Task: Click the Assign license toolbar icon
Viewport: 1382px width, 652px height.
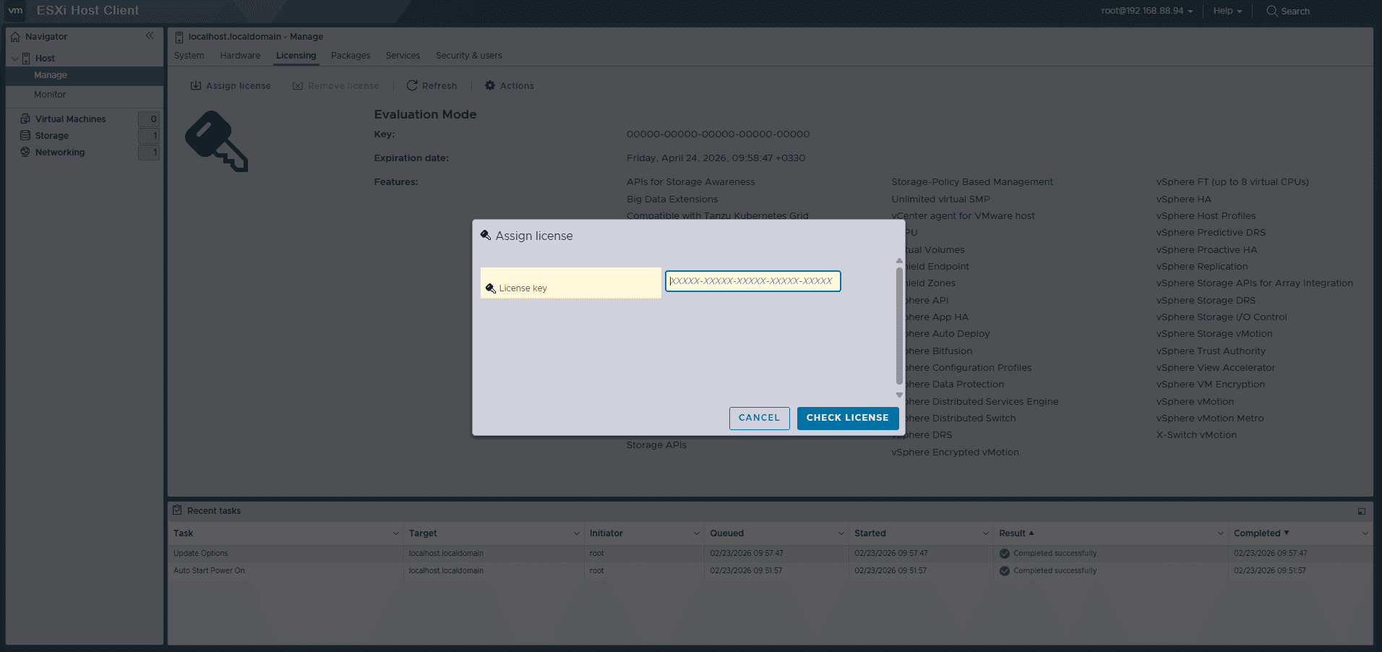Action: pos(196,85)
